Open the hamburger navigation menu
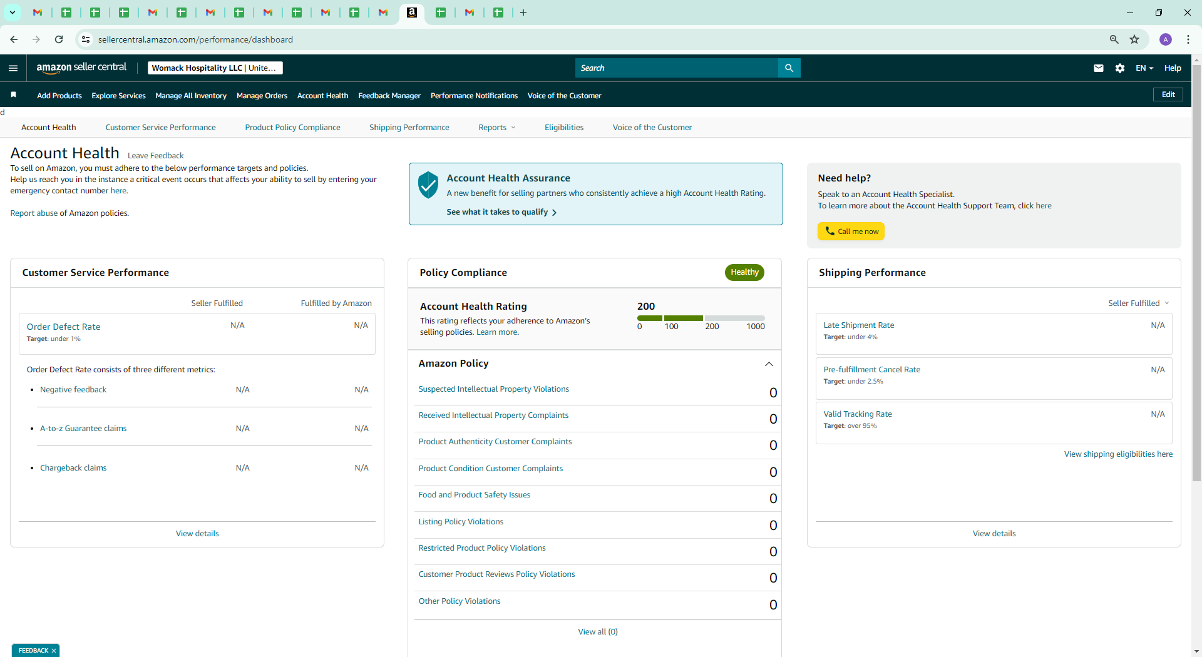 tap(13, 68)
